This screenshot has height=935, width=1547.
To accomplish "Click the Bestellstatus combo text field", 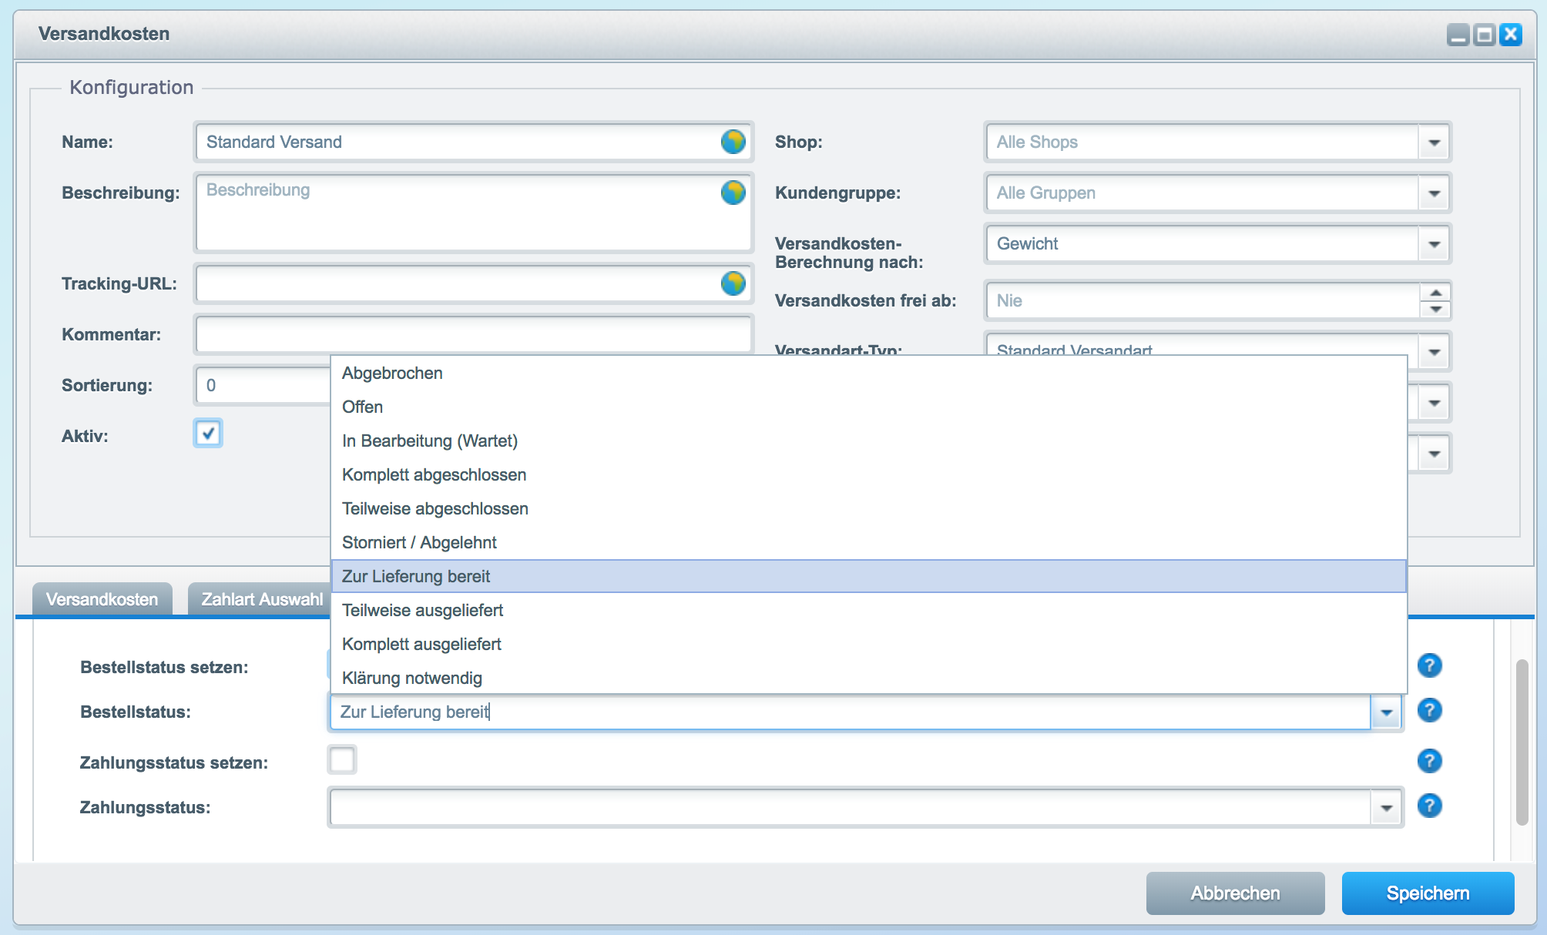I will coord(851,712).
